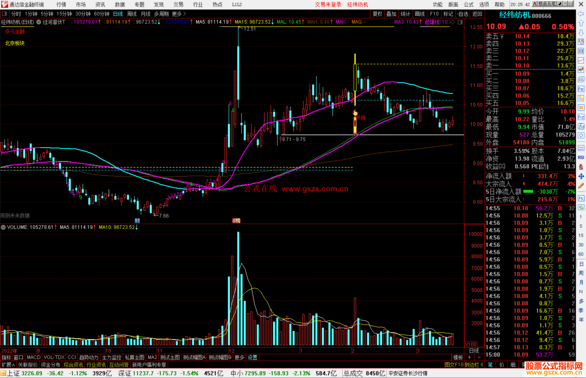
Task: Toggle the round marker before VOLUME label
Action: coord(3,227)
